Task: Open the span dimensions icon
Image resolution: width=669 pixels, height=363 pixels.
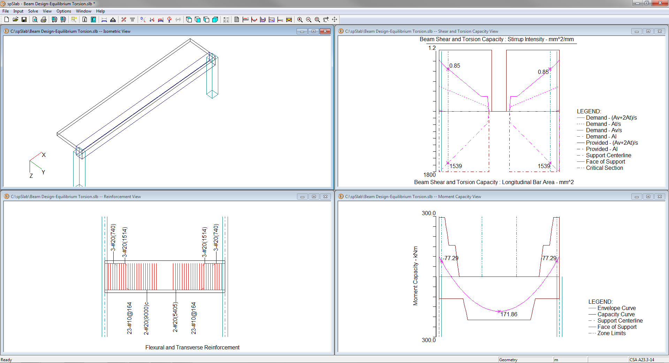Action: click(x=104, y=20)
